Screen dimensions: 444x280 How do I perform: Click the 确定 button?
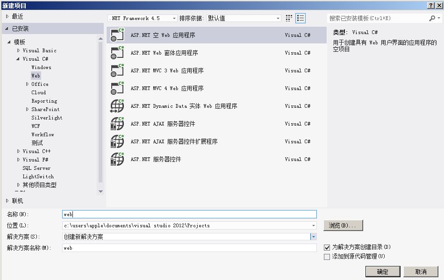click(383, 272)
